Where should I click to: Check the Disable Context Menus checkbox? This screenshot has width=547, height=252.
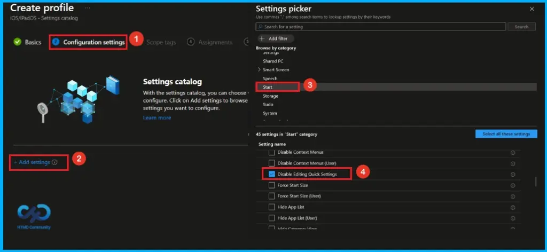pos(272,152)
